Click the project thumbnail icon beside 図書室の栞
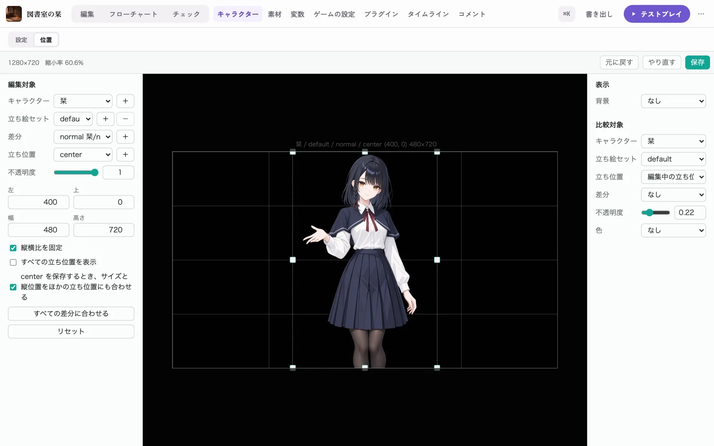 14,14
